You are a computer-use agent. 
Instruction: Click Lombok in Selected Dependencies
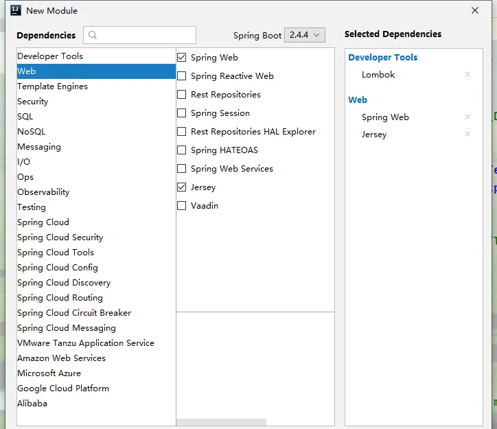pyautogui.click(x=378, y=75)
